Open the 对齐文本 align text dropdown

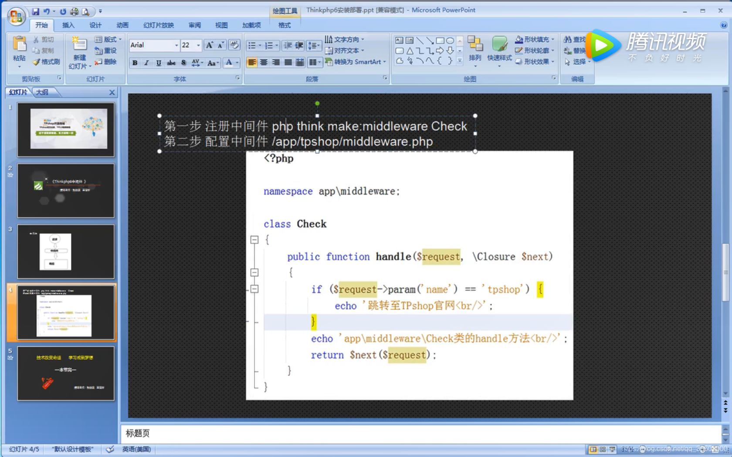tap(344, 50)
